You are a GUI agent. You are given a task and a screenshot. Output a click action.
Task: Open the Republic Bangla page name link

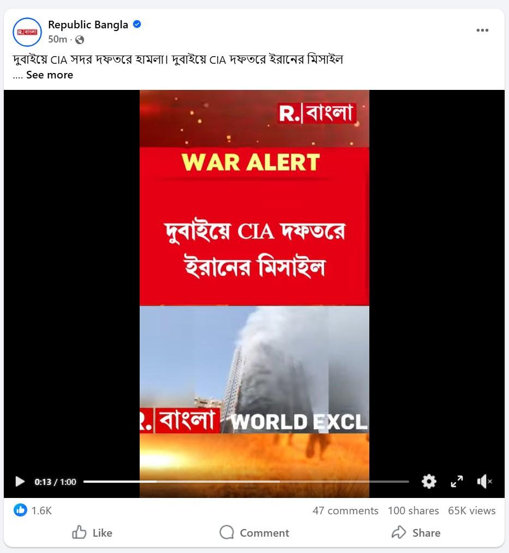88,25
